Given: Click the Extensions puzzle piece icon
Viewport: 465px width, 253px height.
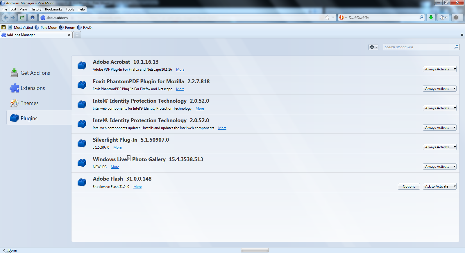Looking at the screenshot, I should coord(14,88).
